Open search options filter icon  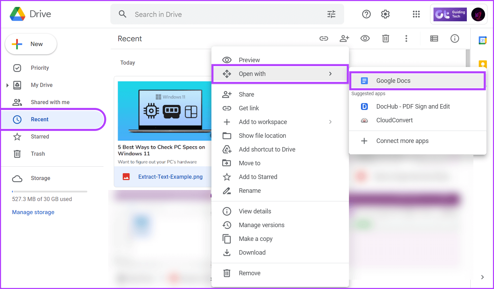pyautogui.click(x=331, y=14)
